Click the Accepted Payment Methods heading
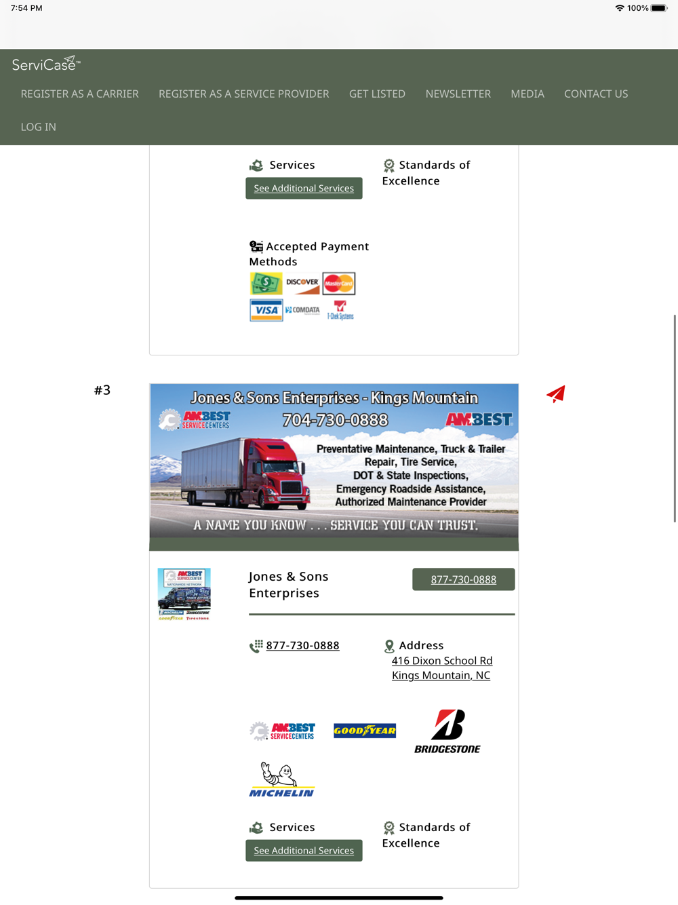This screenshot has width=678, height=905. [309, 254]
